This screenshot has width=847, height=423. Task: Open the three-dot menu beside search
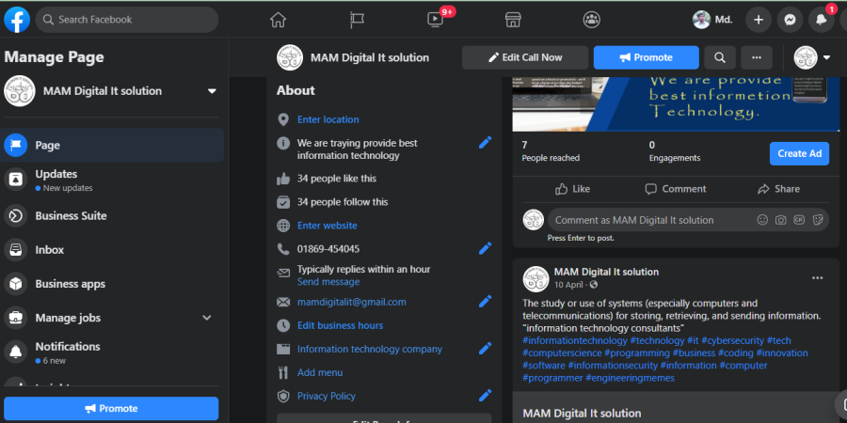[757, 57]
